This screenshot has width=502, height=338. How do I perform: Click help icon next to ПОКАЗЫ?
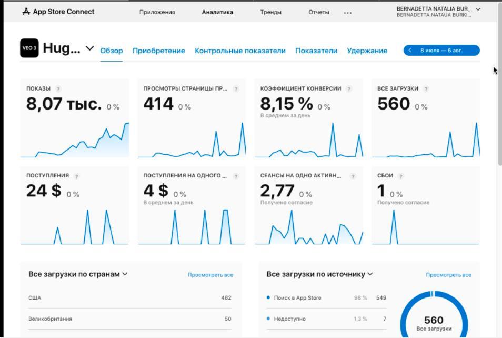[58, 89]
